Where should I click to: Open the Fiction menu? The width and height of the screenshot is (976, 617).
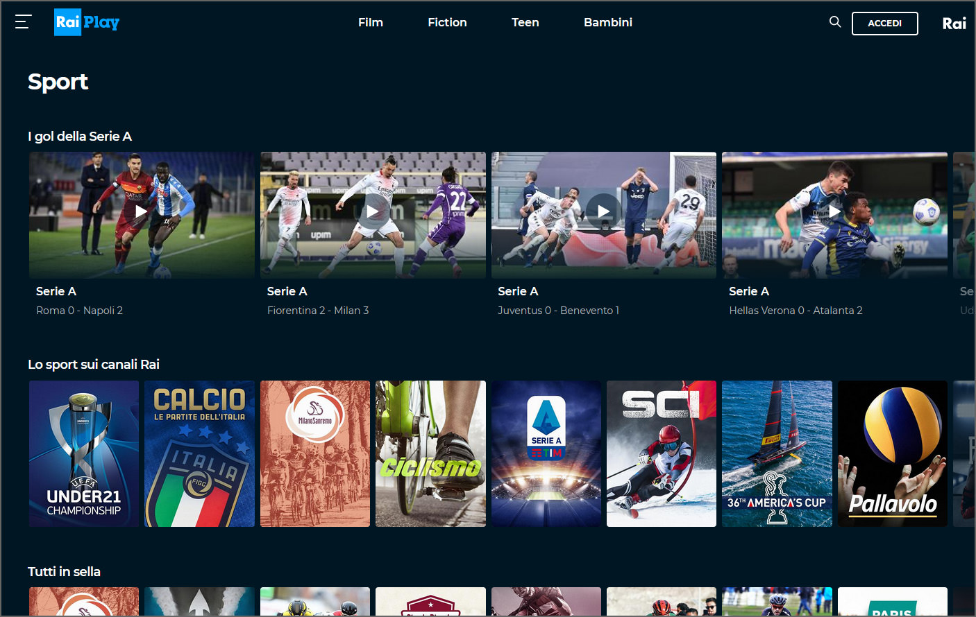point(447,22)
